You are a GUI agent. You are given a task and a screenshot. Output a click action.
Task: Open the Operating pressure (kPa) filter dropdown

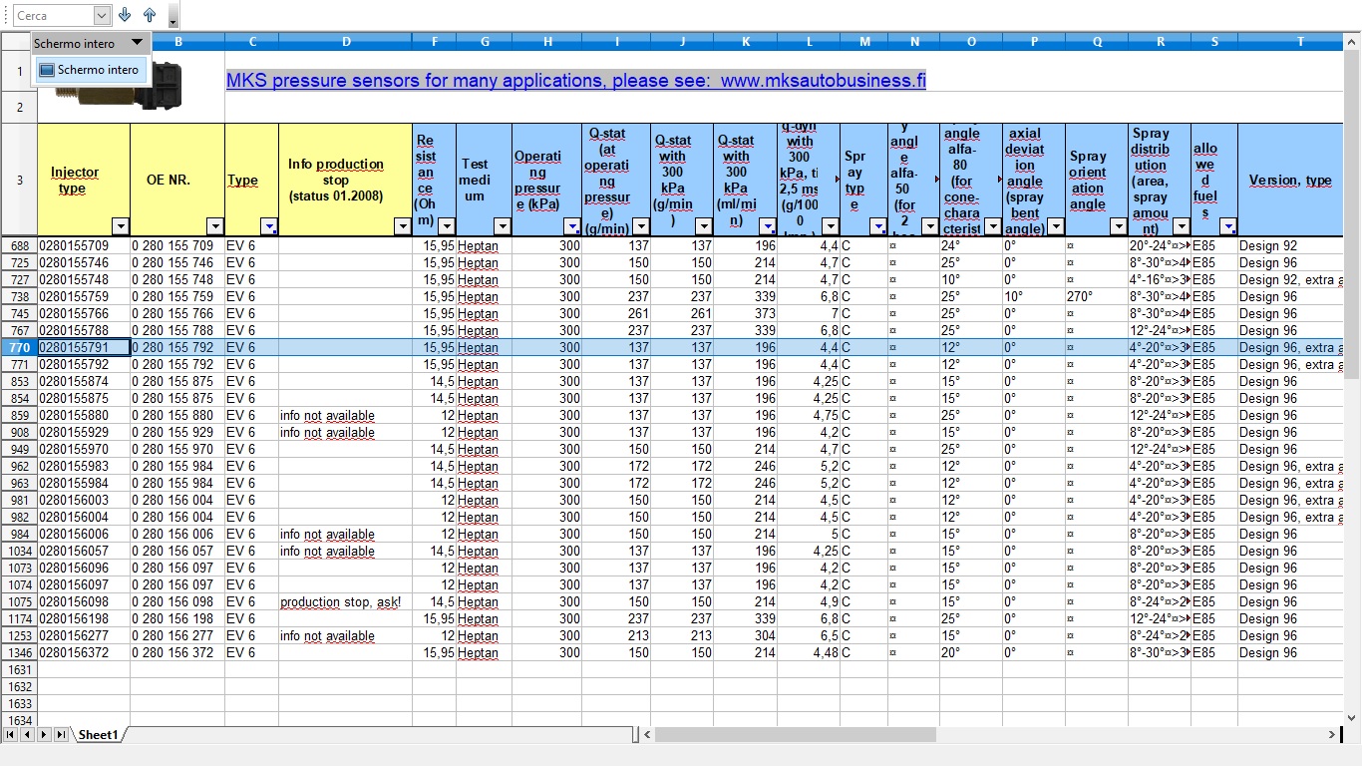click(x=571, y=226)
